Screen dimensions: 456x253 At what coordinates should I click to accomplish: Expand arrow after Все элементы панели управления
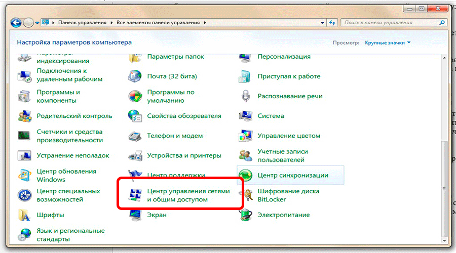(x=205, y=23)
